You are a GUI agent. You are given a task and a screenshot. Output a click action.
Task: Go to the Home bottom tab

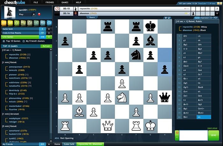coord(57,144)
